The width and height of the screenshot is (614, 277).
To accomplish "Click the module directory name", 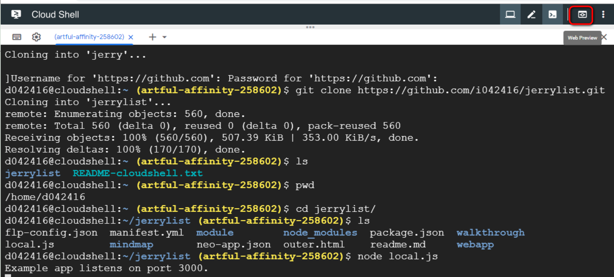I will (215, 233).
